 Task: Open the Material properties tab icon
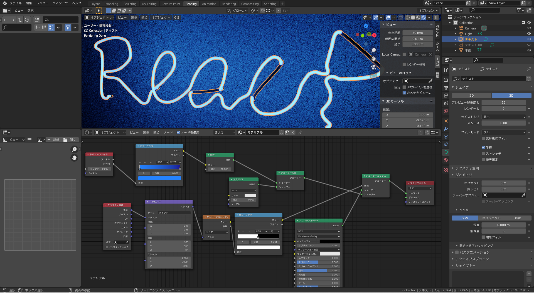coord(446,160)
